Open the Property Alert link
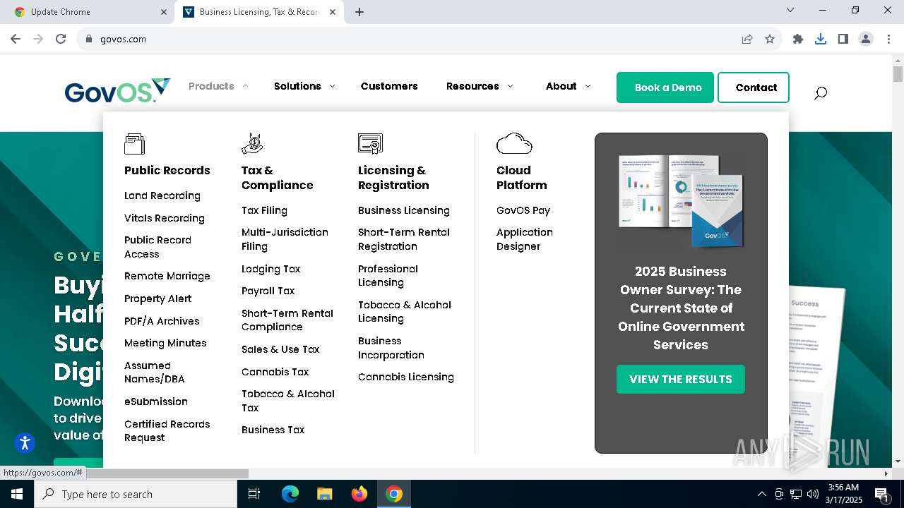This screenshot has height=508, width=904. 157,298
